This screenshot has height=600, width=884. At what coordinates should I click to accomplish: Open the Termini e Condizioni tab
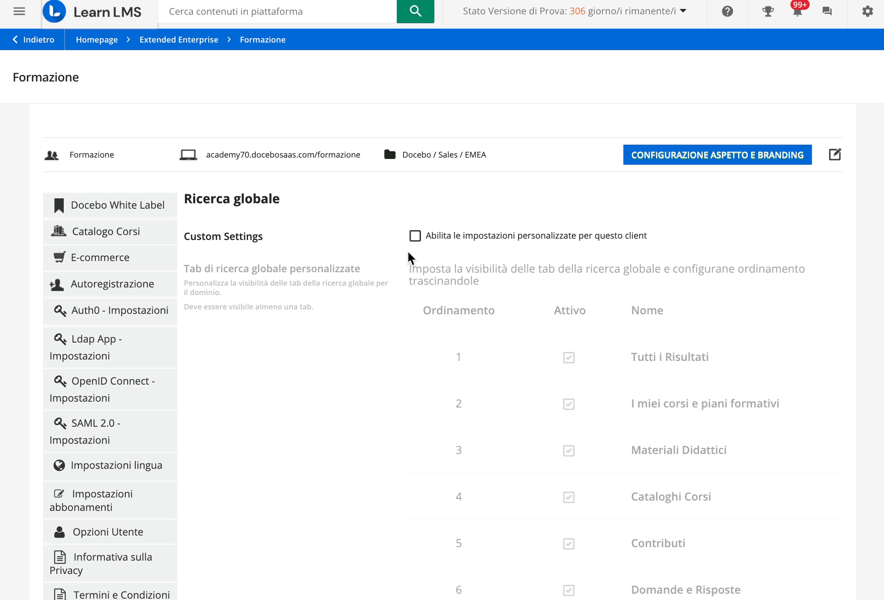click(x=110, y=592)
